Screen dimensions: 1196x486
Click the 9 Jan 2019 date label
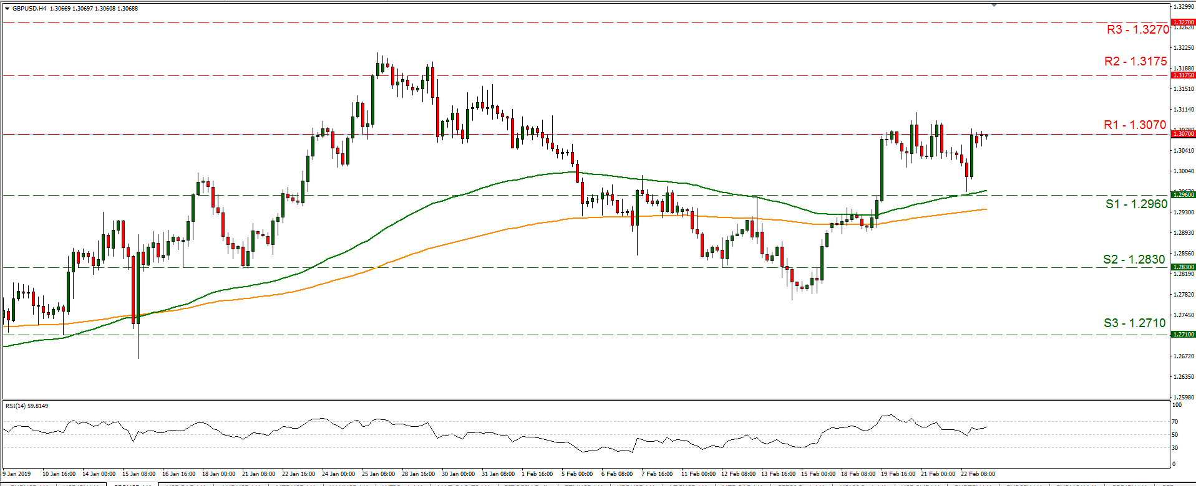point(17,474)
